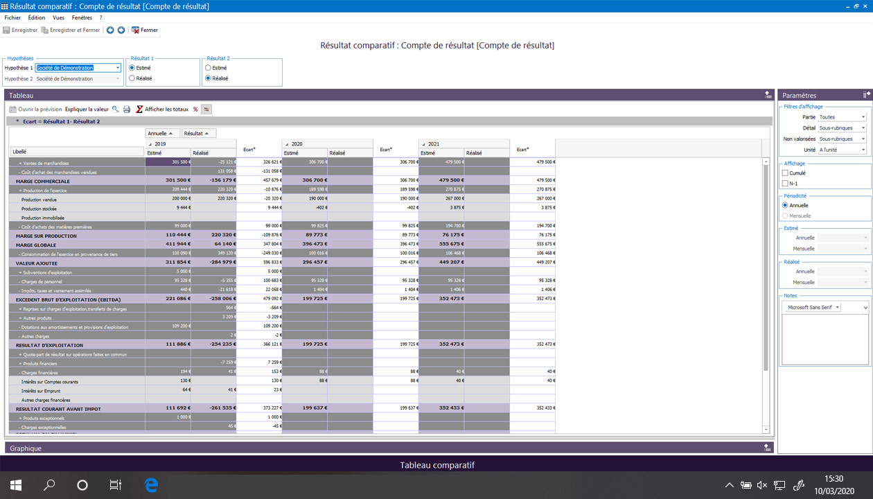Viewport: 873px width, 499px height.
Task: Click the Paramètres panel dock icon
Action: coord(866,95)
